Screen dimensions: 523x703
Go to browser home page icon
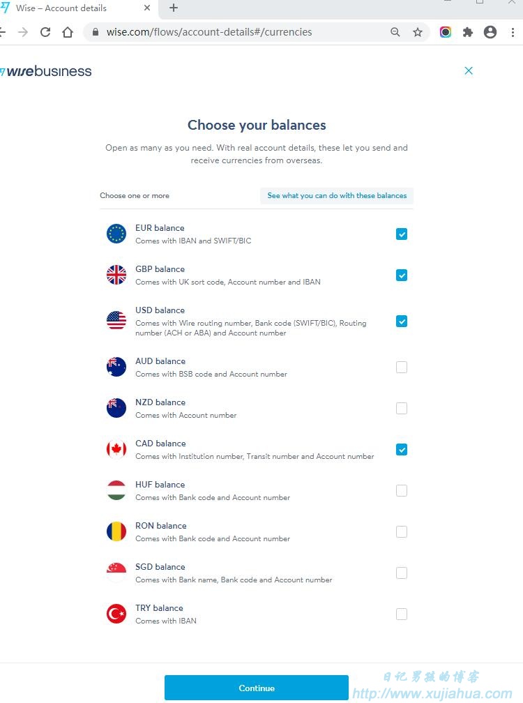point(68,32)
